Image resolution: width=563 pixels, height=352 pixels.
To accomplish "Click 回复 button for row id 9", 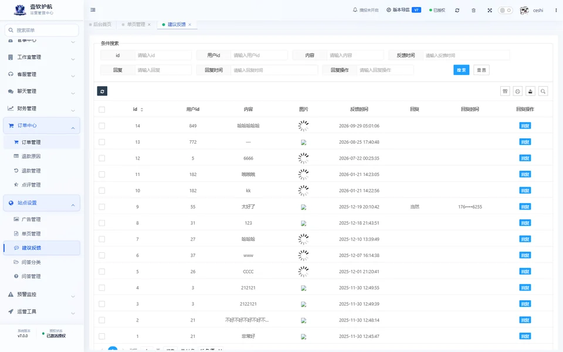I will coord(525,207).
